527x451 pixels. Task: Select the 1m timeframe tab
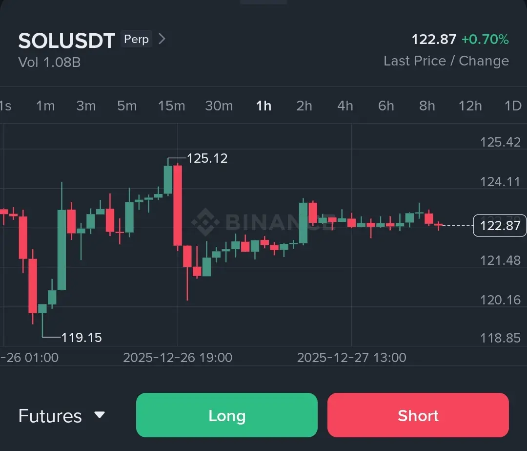click(45, 106)
